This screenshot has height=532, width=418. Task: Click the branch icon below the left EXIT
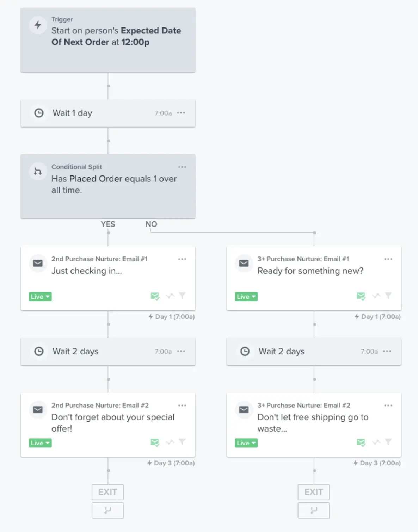(x=107, y=510)
